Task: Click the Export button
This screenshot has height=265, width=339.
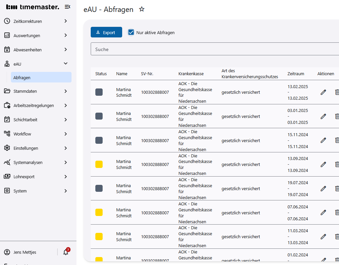Action: coord(106,32)
